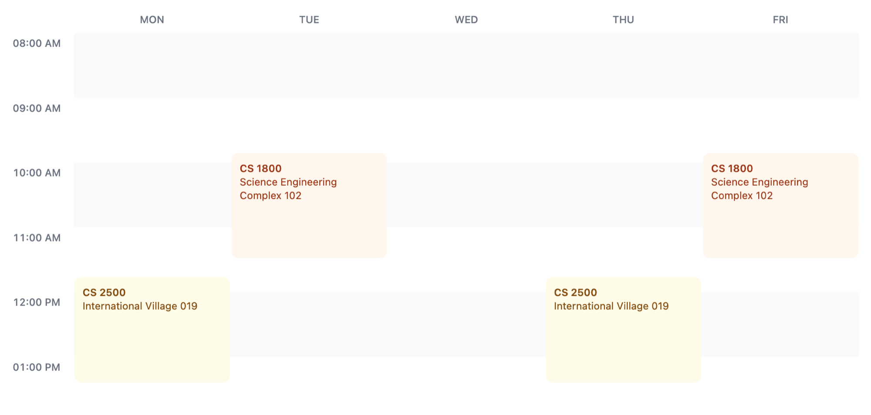This screenshot has height=415, width=871.
Task: Click Science Engineering Complex 102 on Tuesday
Action: tap(288, 189)
